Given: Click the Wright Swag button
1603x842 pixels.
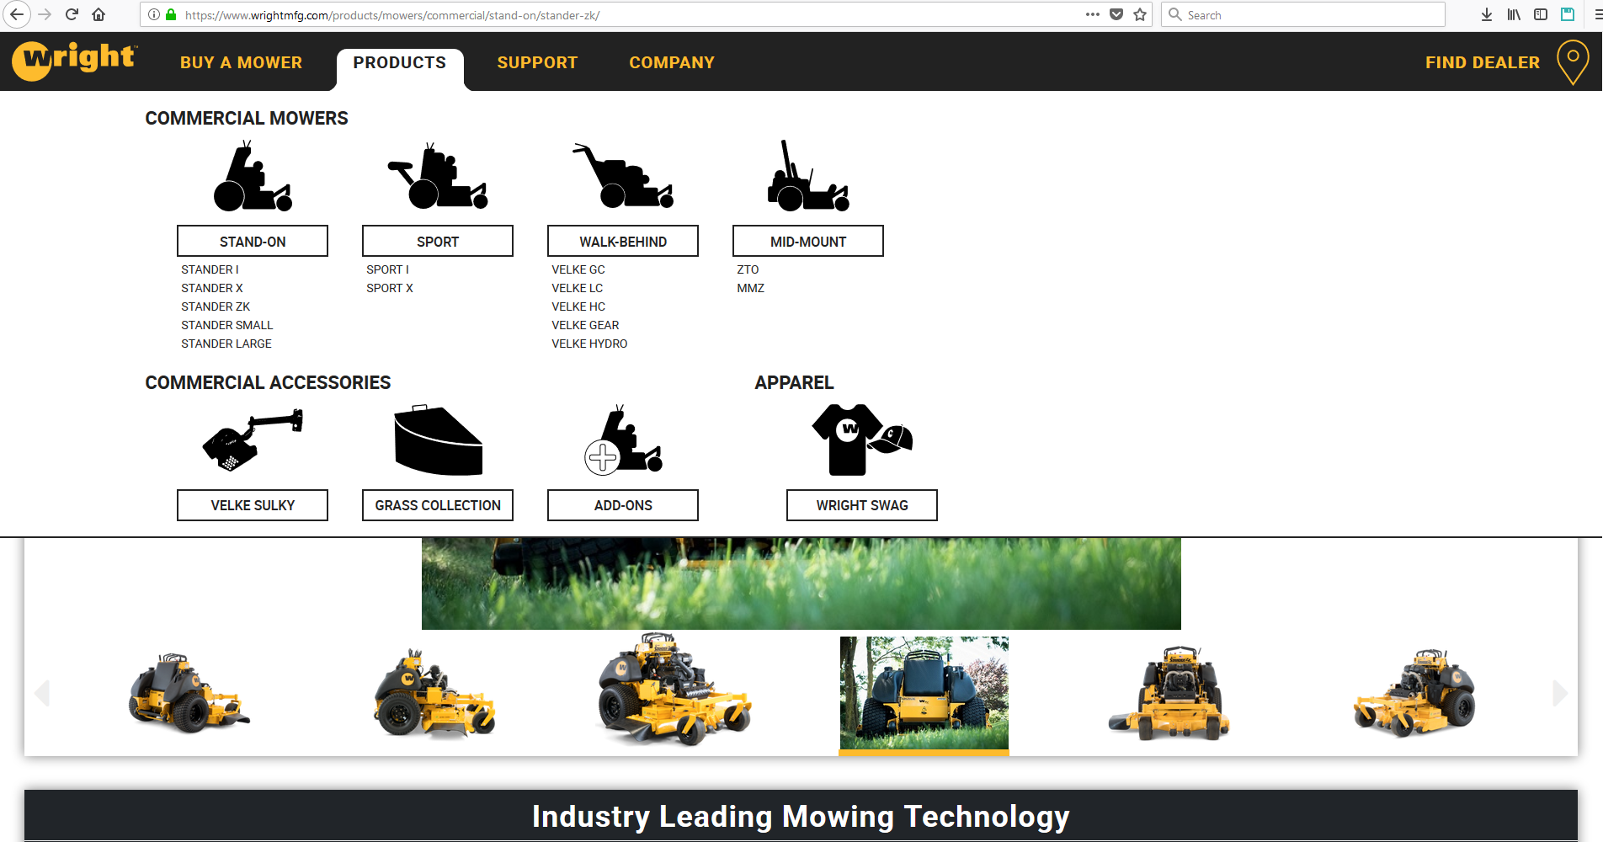Looking at the screenshot, I should click(x=862, y=505).
